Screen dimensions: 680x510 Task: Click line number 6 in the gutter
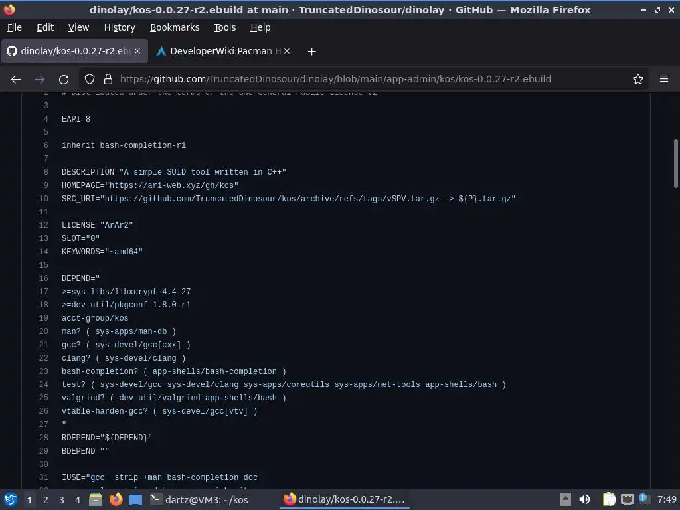coord(46,145)
